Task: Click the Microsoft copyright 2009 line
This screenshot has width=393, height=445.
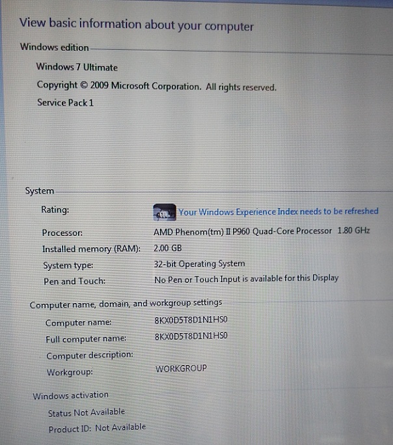Action: click(156, 86)
